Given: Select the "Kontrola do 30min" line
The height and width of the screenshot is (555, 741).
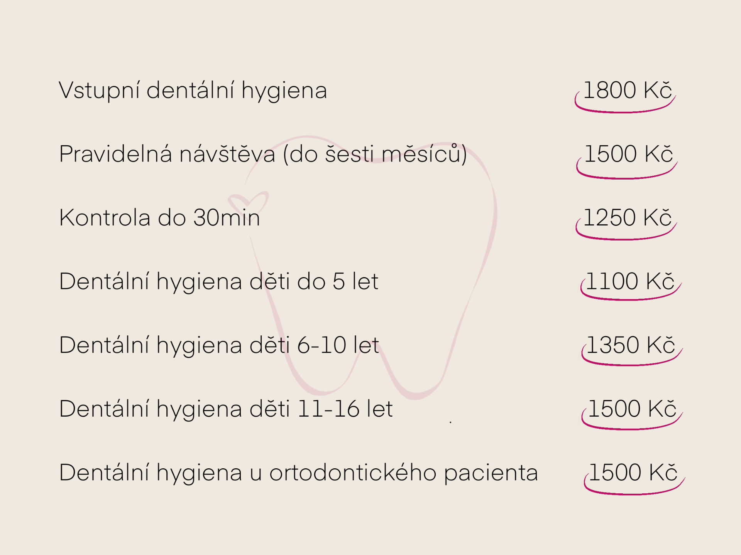Looking at the screenshot, I should point(159,218).
